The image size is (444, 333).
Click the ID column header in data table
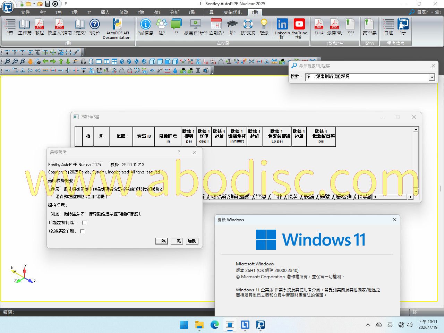click(144, 136)
